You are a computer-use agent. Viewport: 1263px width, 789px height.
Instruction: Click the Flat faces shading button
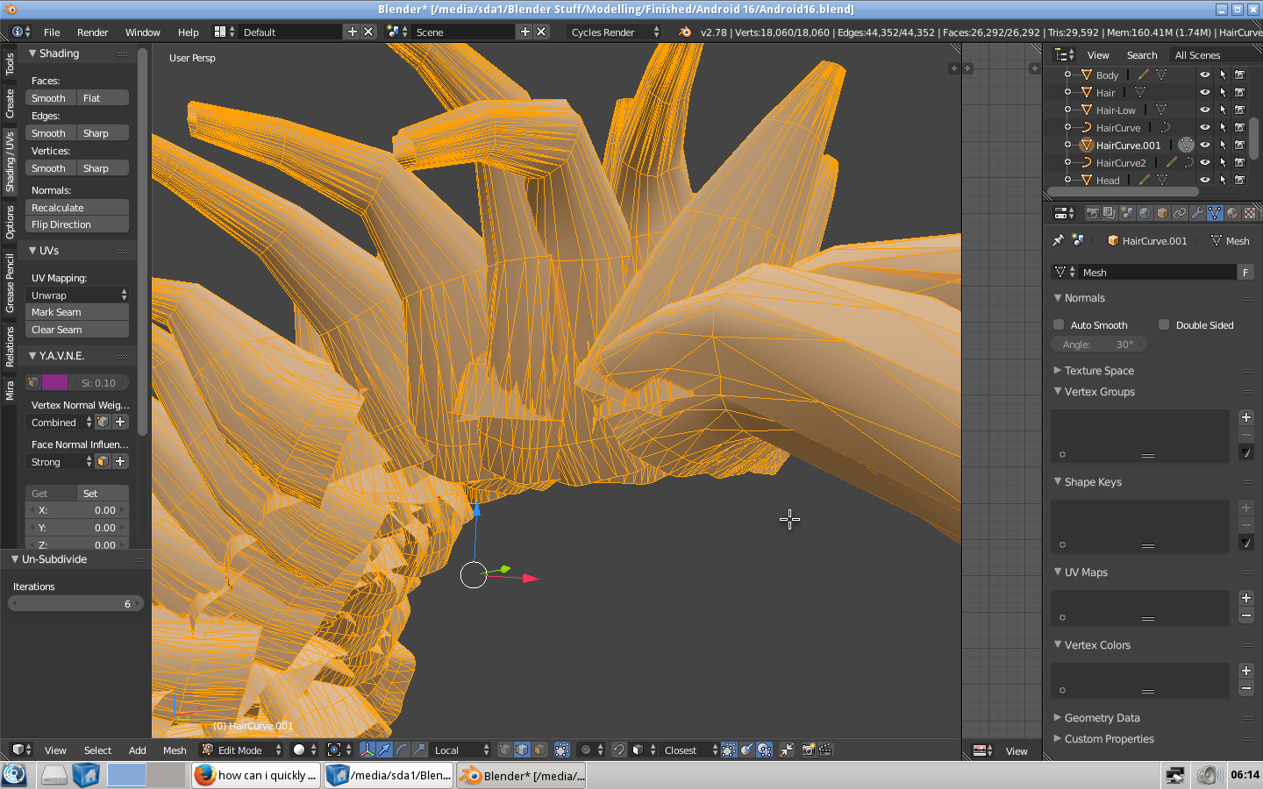pyautogui.click(x=103, y=98)
